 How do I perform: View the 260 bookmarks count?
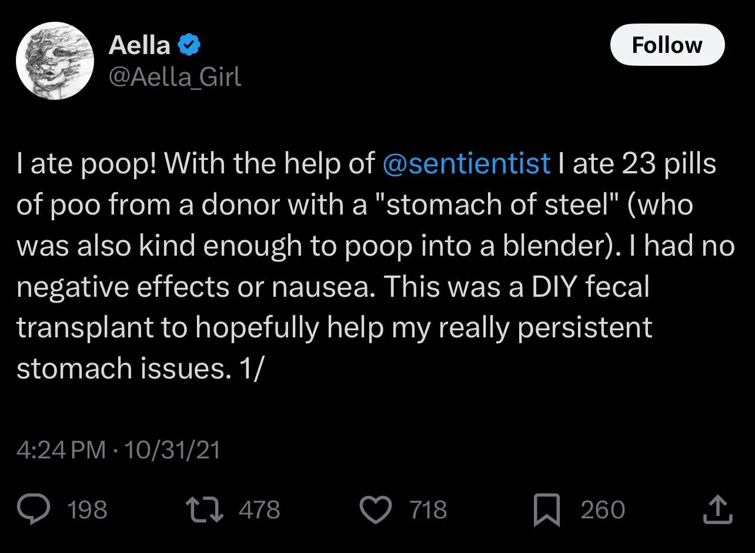pyautogui.click(x=603, y=510)
